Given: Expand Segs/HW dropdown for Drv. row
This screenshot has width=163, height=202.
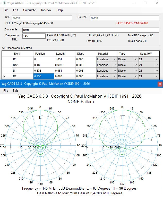Looking at the screenshot, I should click(157, 65).
